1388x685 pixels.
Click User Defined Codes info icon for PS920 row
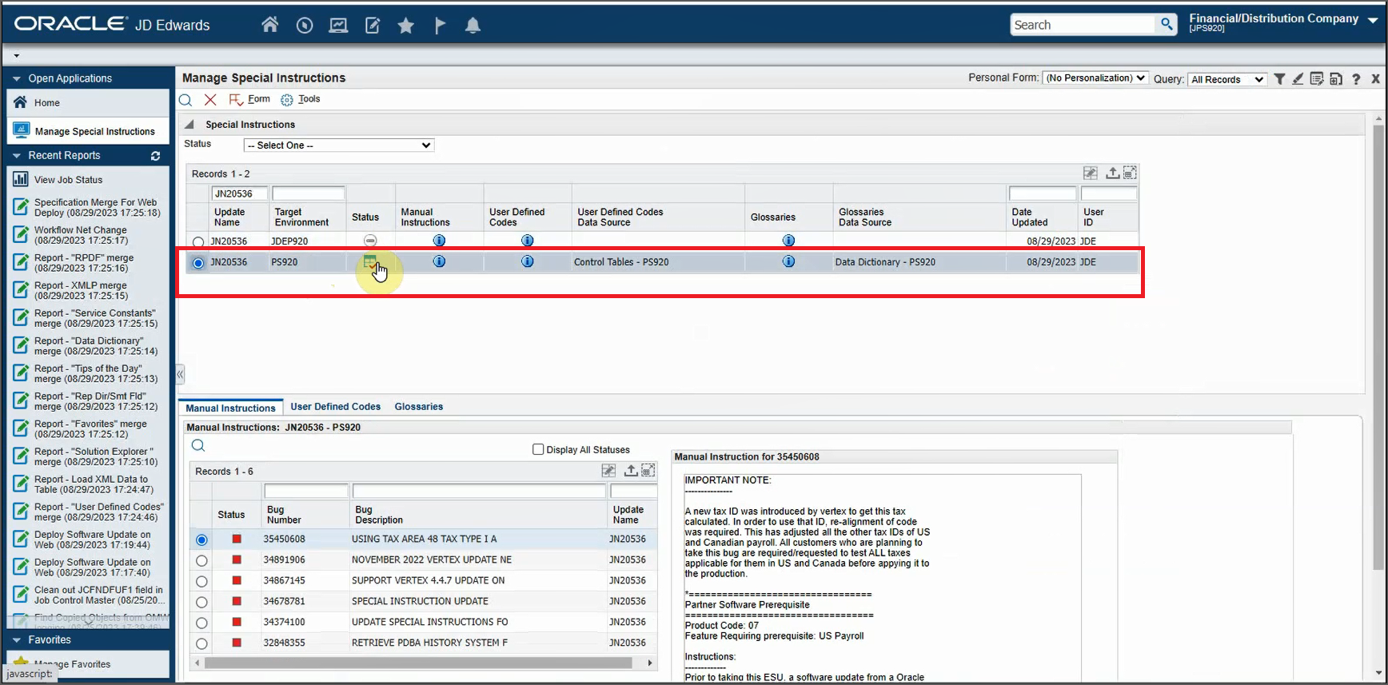point(528,261)
